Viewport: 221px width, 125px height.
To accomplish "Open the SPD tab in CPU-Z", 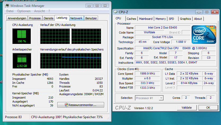I will [x=171, y=19].
